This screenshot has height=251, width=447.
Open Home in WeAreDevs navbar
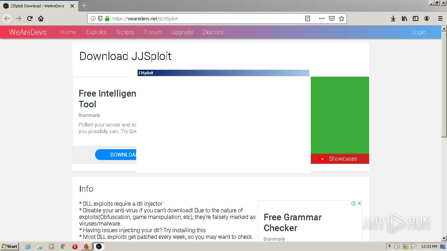68,32
